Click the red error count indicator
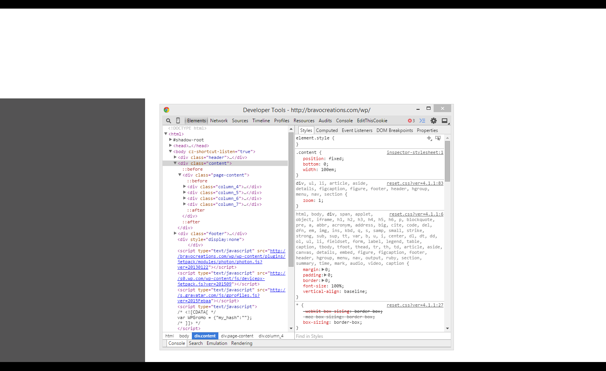The image size is (606, 371). pyautogui.click(x=411, y=121)
